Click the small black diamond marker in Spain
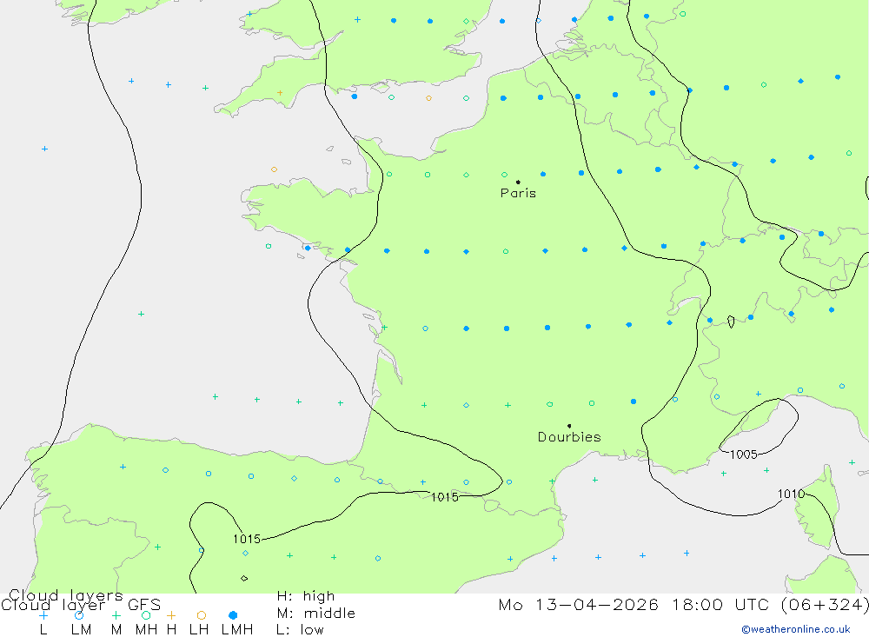869x637 pixels. pyautogui.click(x=244, y=578)
